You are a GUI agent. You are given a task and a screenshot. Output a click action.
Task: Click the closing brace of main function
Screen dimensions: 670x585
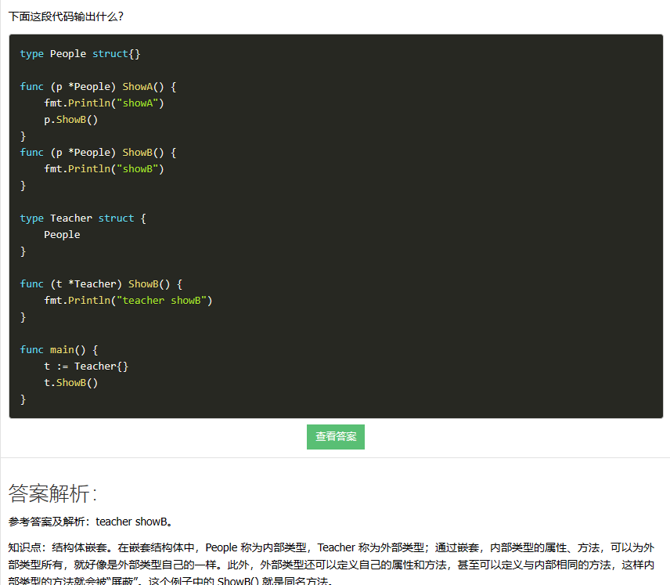23,399
